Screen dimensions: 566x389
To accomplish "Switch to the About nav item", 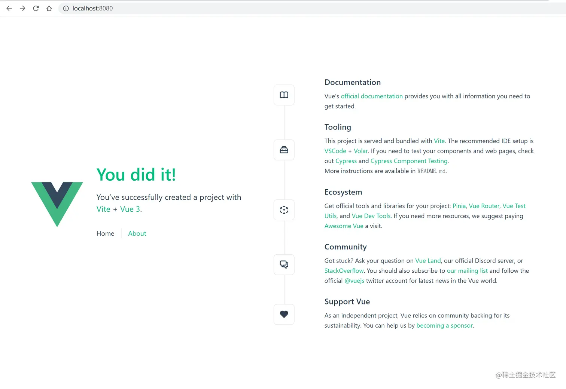I will coord(137,233).
